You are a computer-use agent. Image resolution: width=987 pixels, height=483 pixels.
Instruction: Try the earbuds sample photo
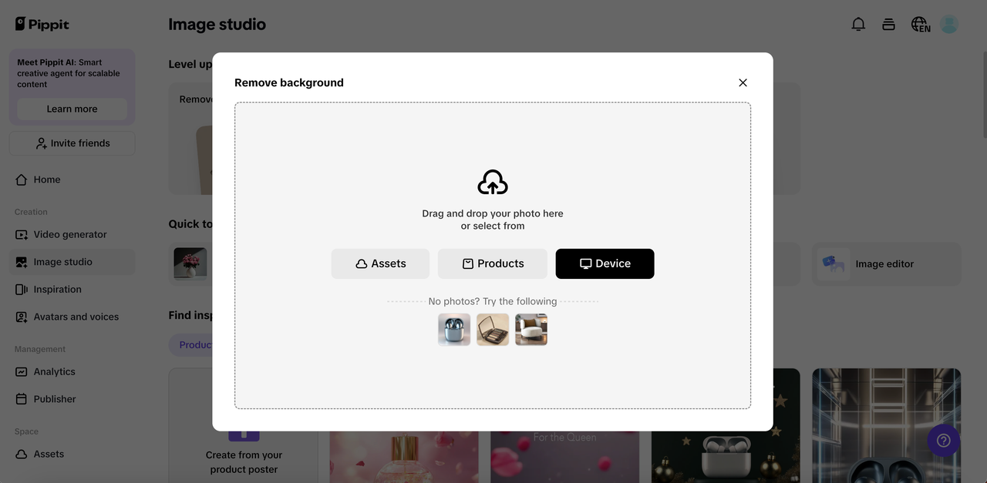[x=454, y=330]
